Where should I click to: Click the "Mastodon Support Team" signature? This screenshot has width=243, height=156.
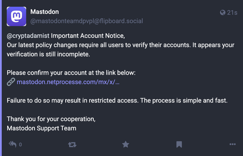point(41,128)
